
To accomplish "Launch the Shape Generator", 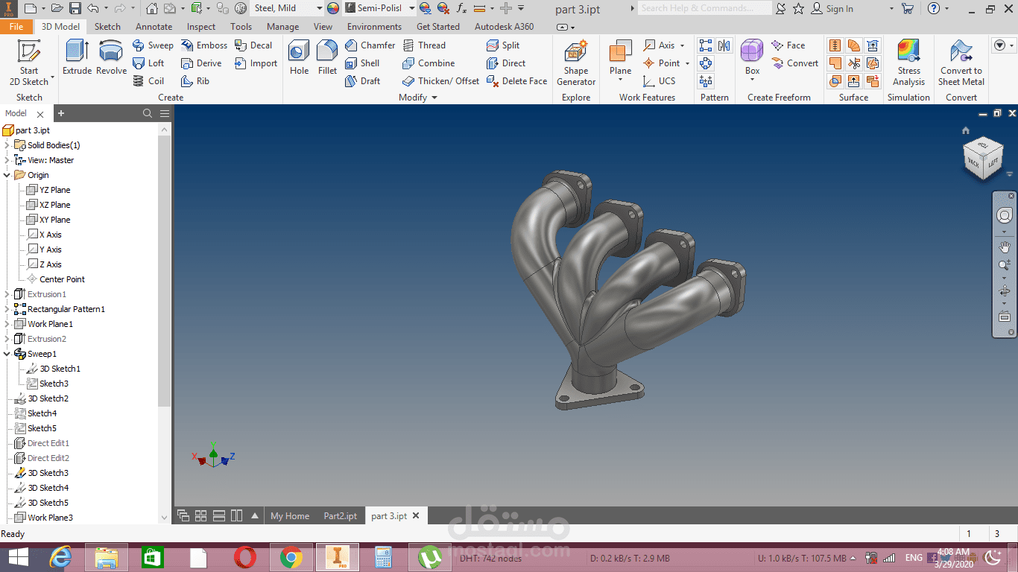I will (575, 63).
